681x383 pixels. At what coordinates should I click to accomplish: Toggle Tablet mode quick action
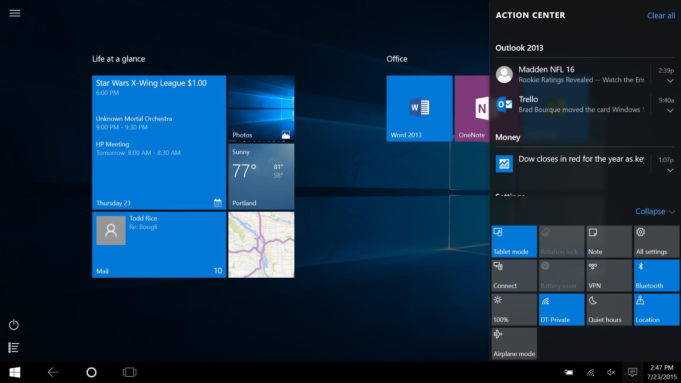point(514,242)
